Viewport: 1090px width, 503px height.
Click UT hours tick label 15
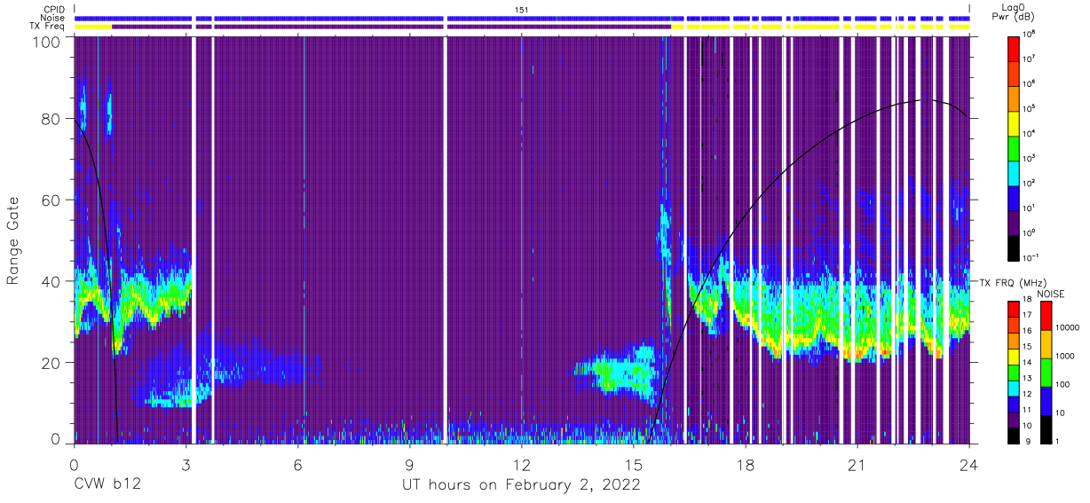(634, 465)
